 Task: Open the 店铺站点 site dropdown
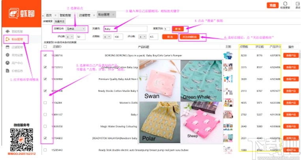point(75,29)
